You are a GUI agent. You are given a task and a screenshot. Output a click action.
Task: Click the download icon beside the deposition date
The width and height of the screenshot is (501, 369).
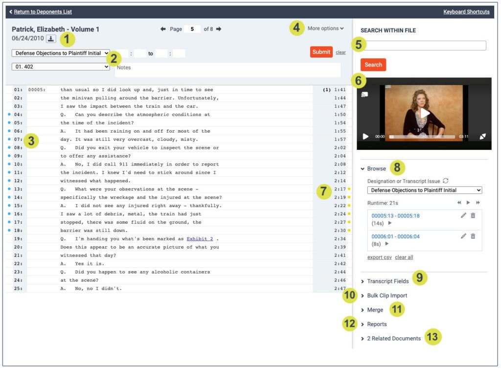(50, 38)
